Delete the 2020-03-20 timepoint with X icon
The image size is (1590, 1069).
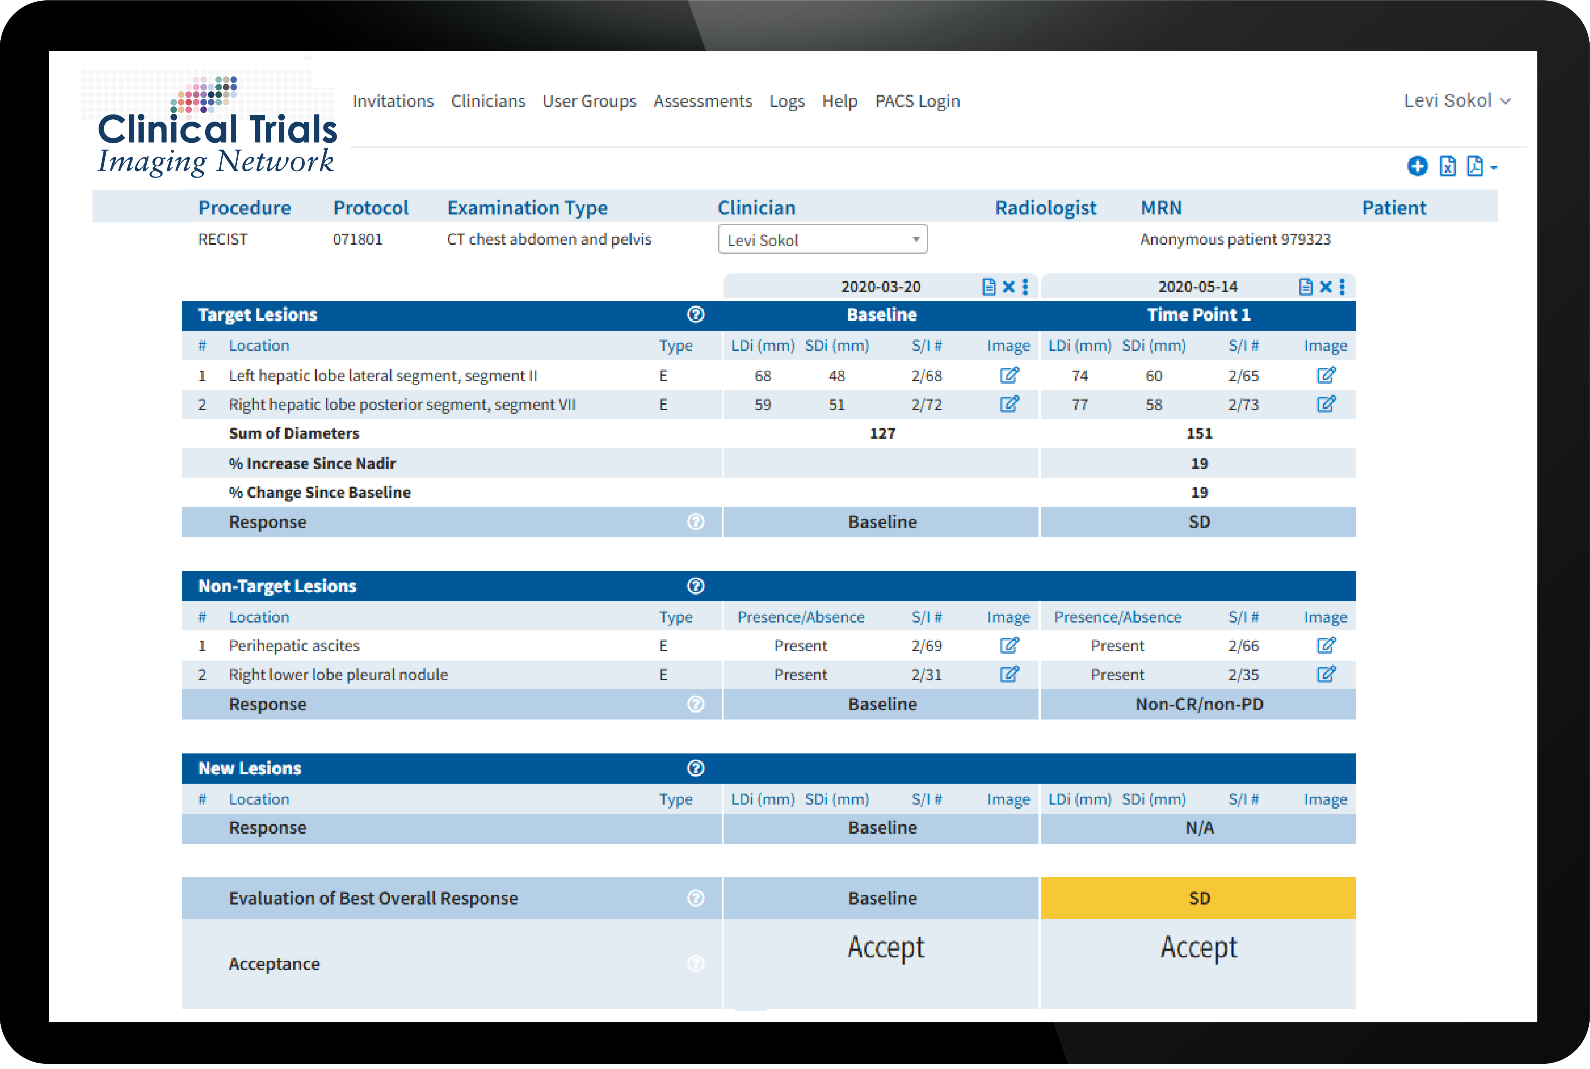click(1008, 287)
